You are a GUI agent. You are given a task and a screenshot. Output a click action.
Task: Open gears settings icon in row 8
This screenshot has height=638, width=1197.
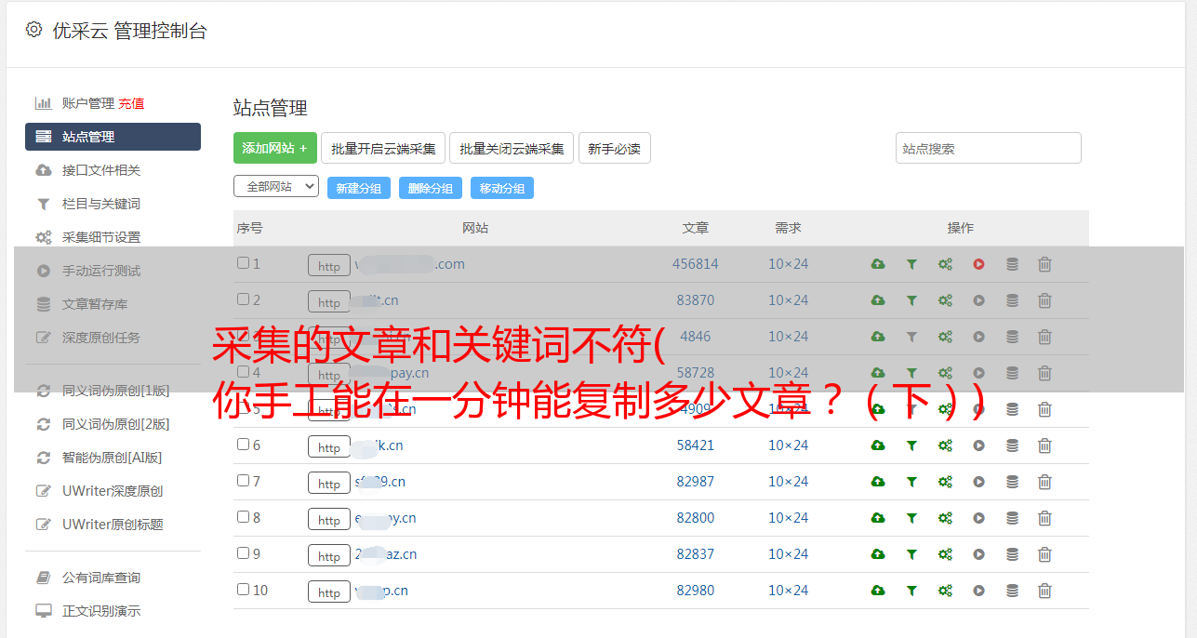click(x=945, y=518)
